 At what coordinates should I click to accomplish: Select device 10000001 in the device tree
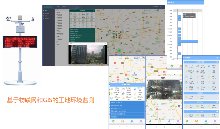pyautogui.click(x=59, y=16)
